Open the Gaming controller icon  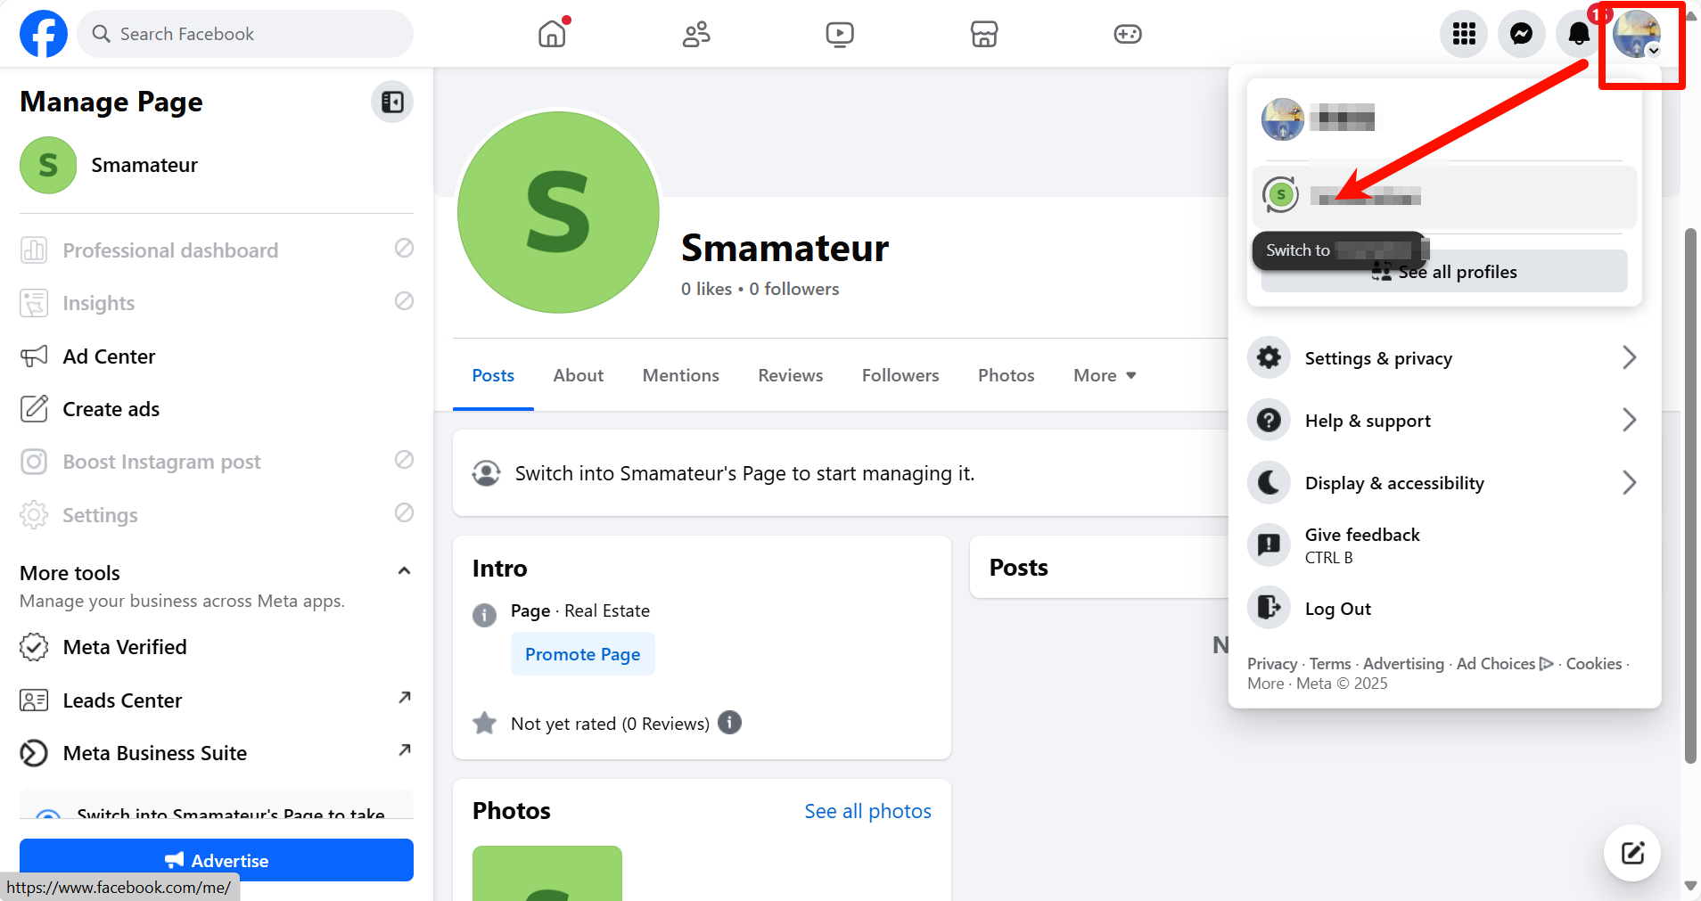(x=1128, y=34)
